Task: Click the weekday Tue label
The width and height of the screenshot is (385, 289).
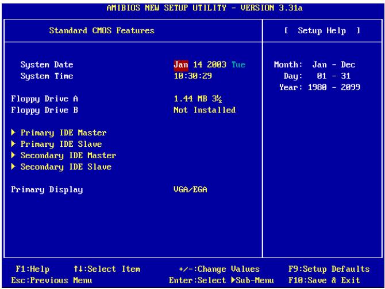Action: (238, 65)
